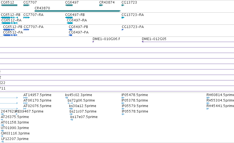Click the CG7707-PA protein label
Image resolution: width=234 pixels, height=143 pixels.
click(x=34, y=27)
